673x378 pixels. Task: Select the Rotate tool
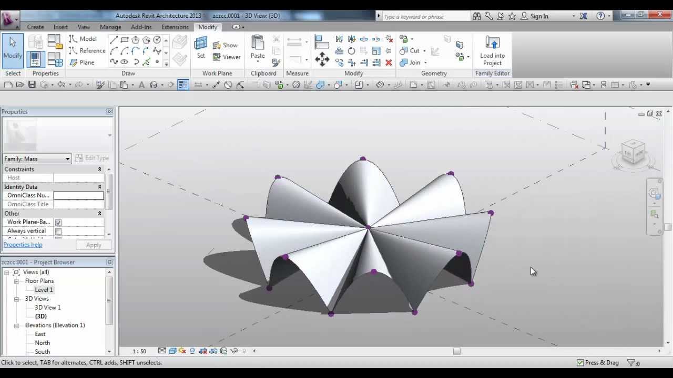(351, 51)
